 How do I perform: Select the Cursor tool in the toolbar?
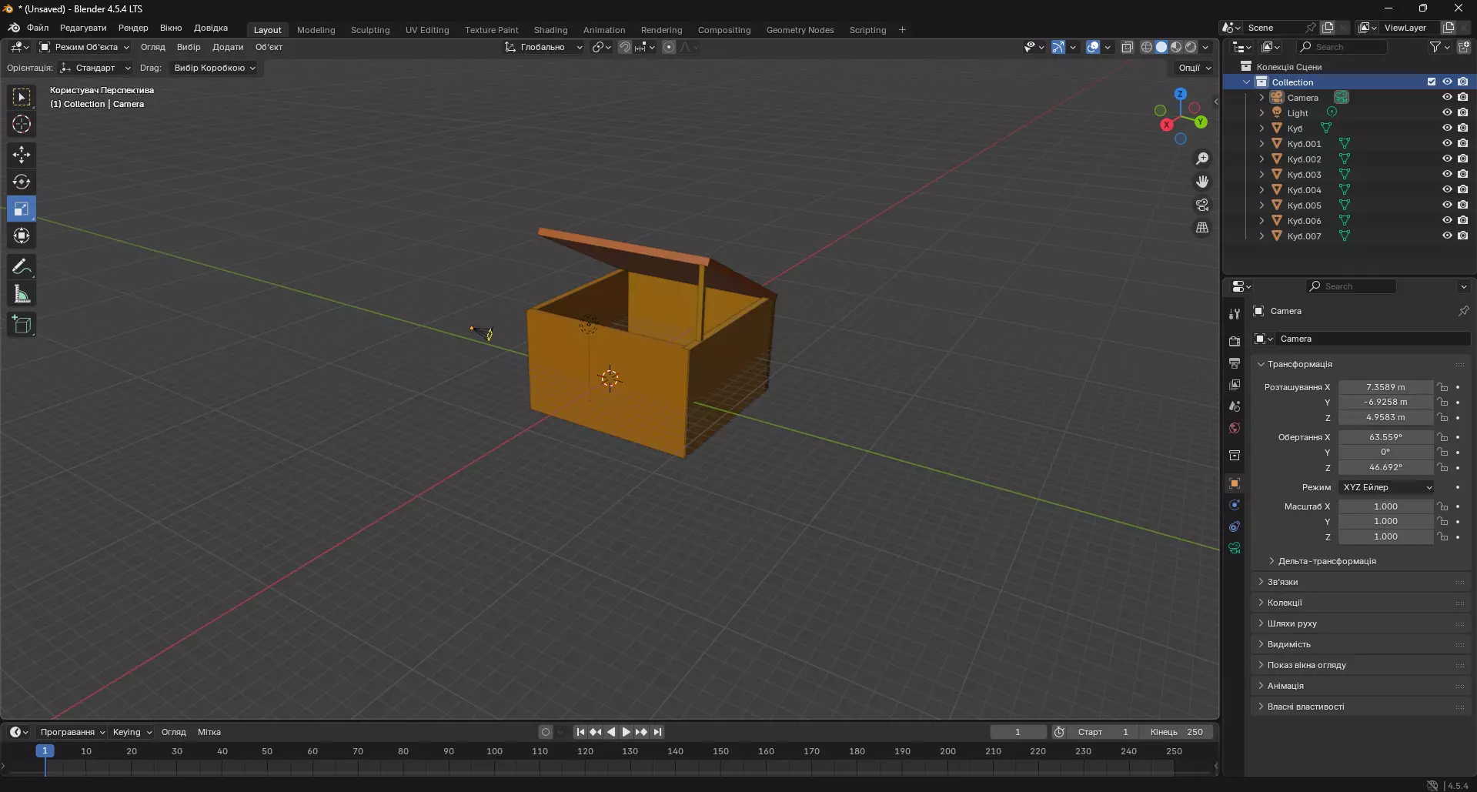[22, 124]
